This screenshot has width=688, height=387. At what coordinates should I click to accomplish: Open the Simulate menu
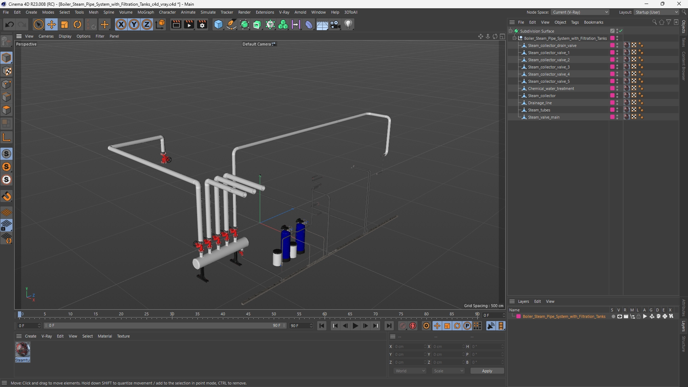pyautogui.click(x=208, y=12)
